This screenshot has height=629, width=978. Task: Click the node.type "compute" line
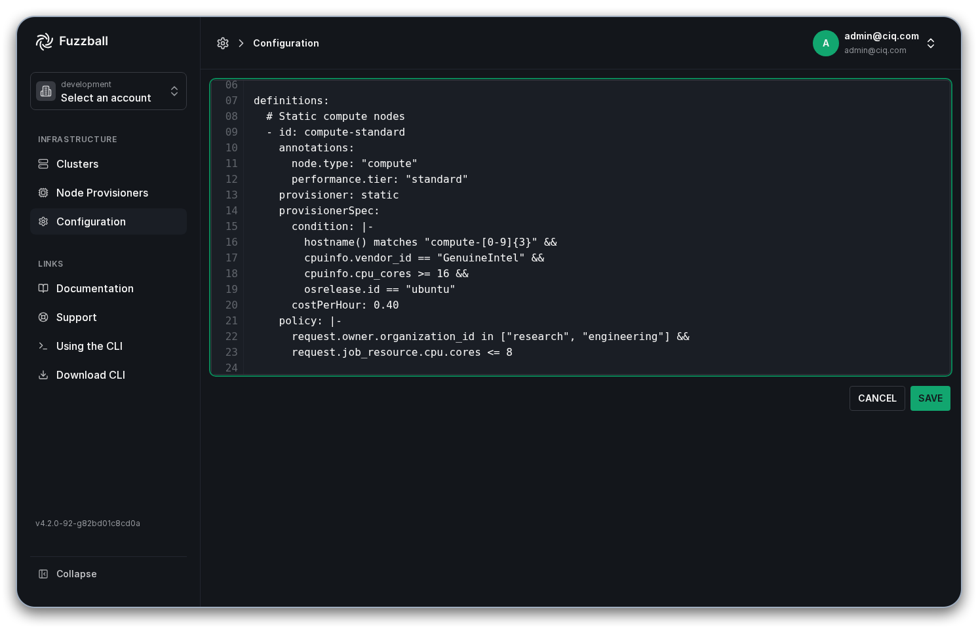[x=355, y=163]
